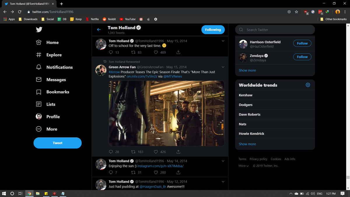
Task: Share the "Enjoying the sun" tweet
Action: pos(178,172)
